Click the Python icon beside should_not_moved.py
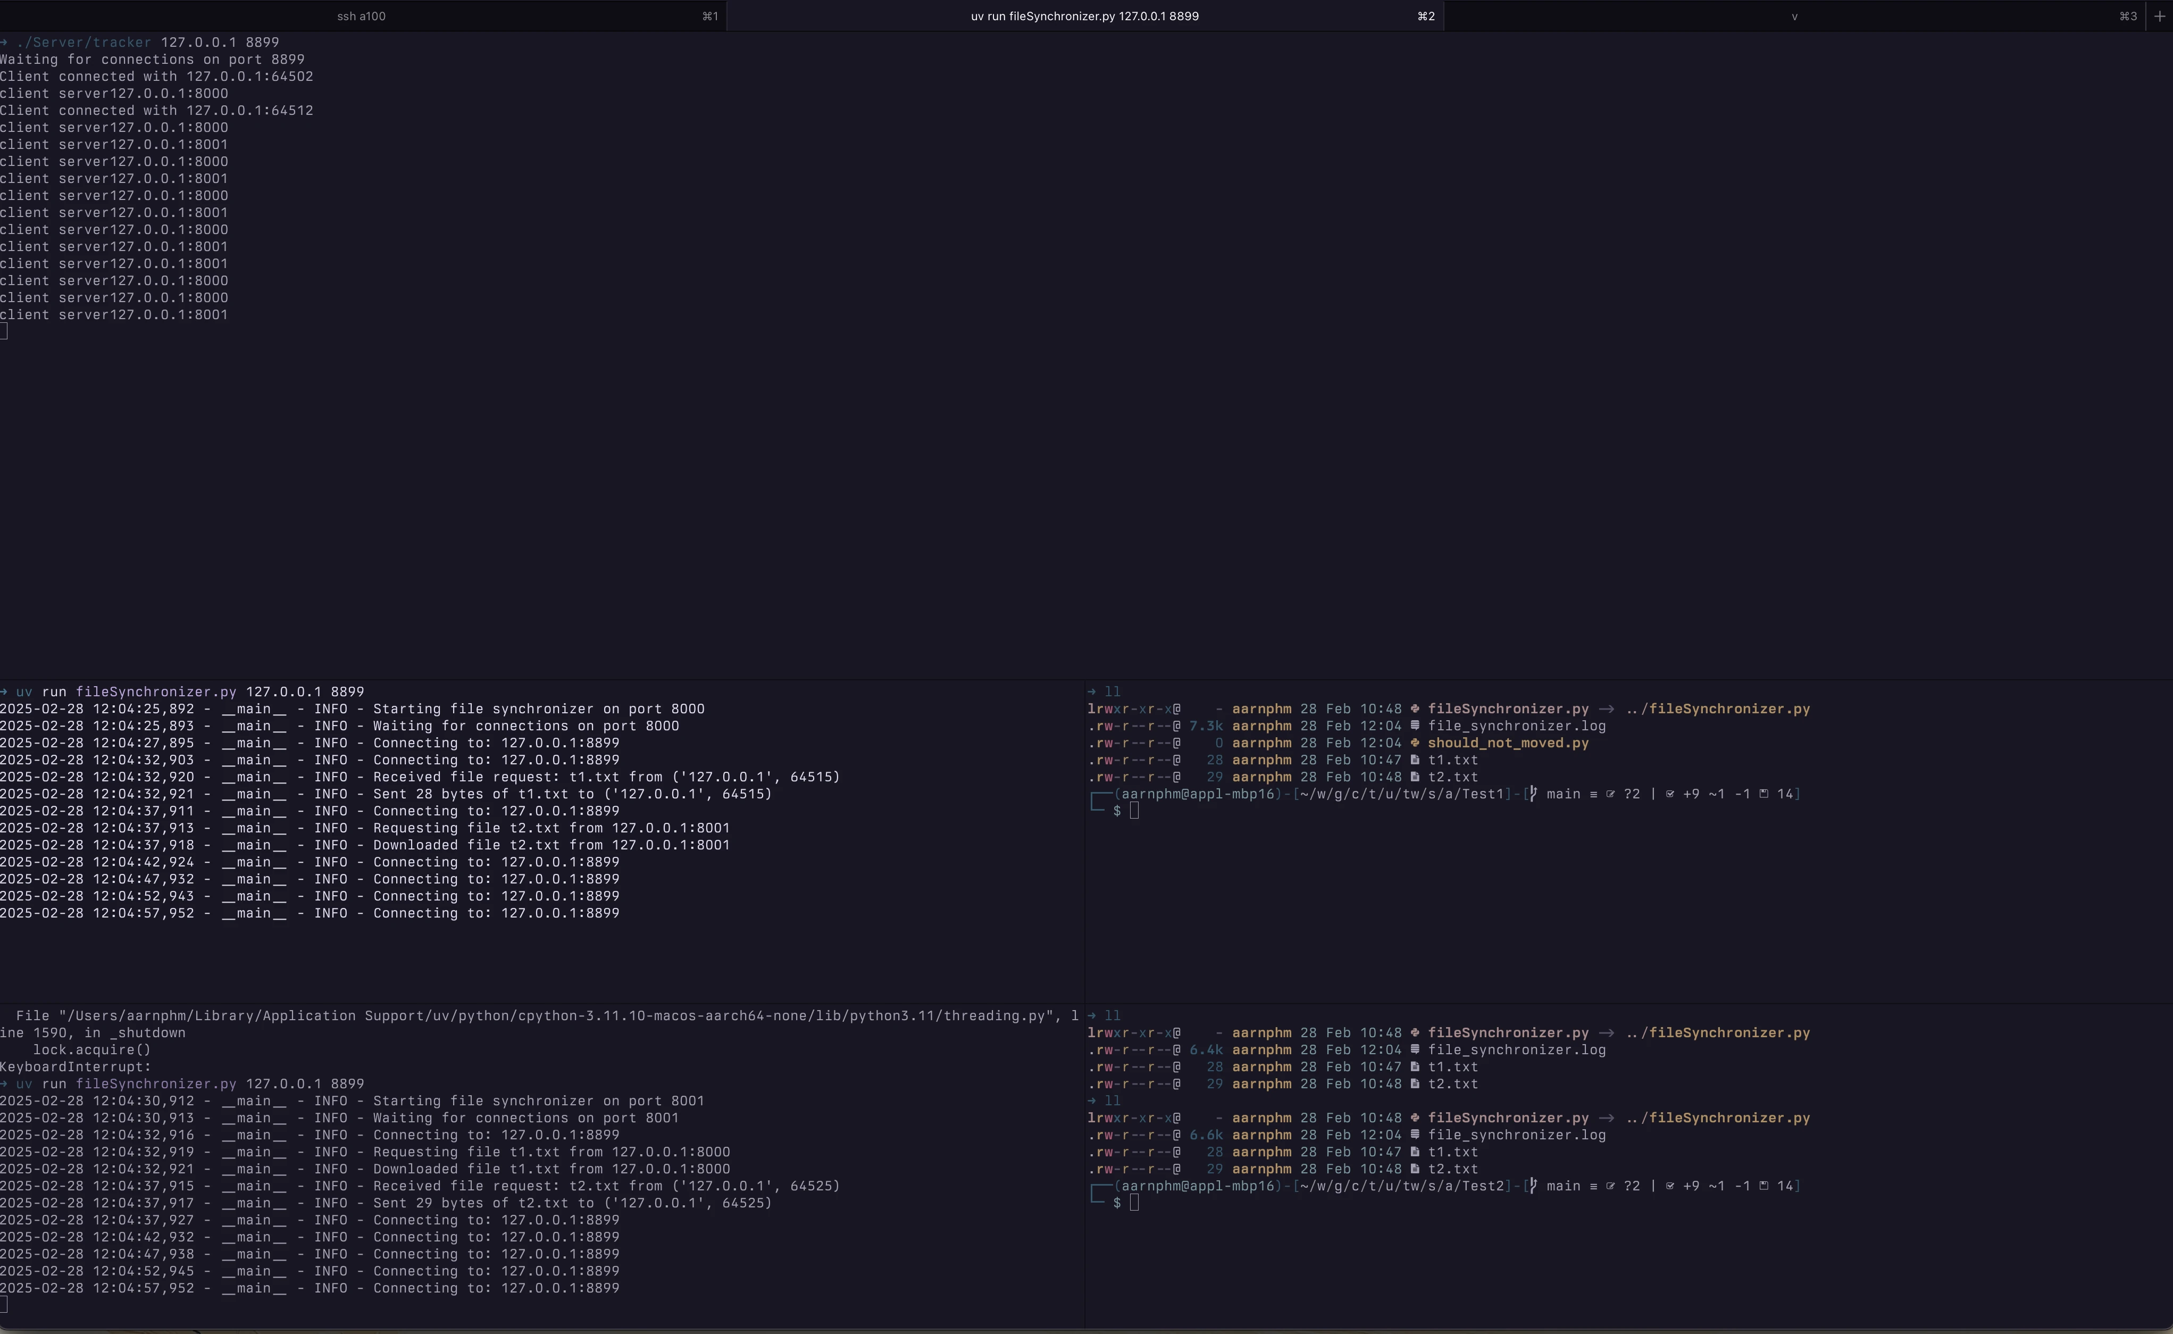 [x=1416, y=743]
